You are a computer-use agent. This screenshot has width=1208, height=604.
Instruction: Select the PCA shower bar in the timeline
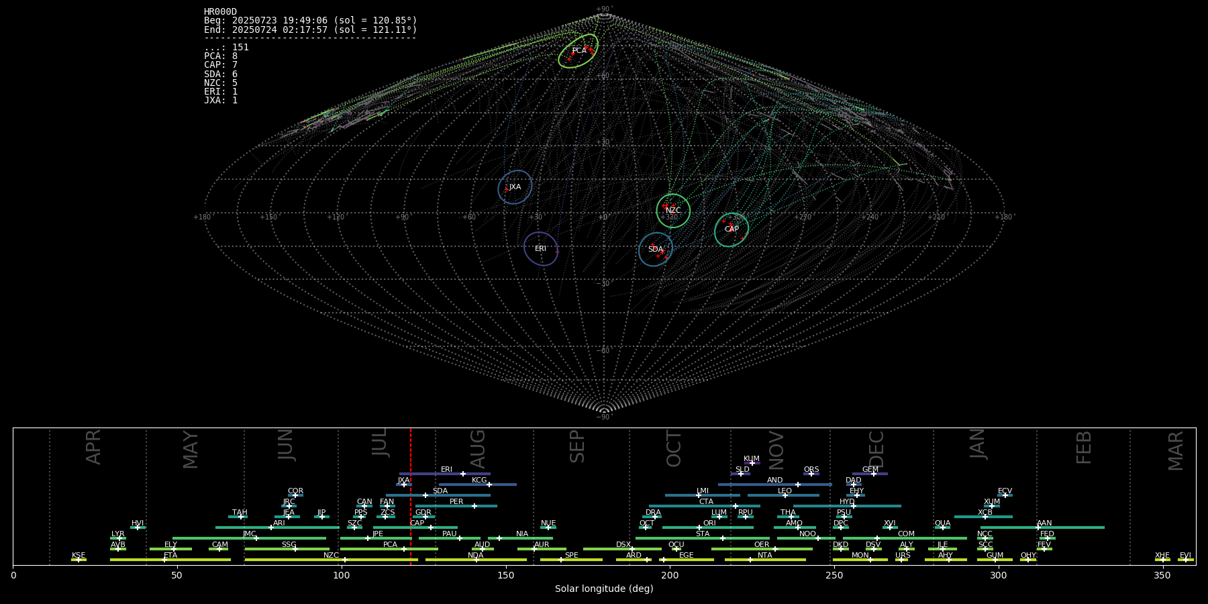pos(389,549)
